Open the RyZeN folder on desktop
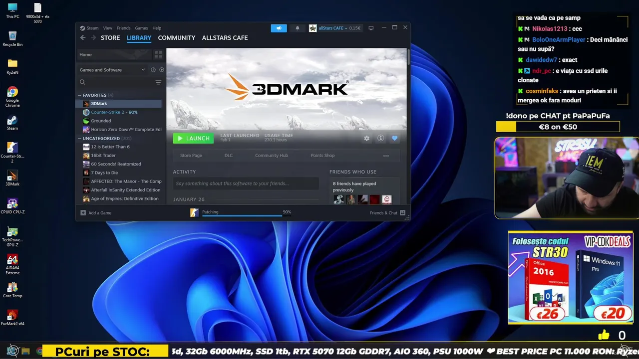The height and width of the screenshot is (359, 639). 12,66
